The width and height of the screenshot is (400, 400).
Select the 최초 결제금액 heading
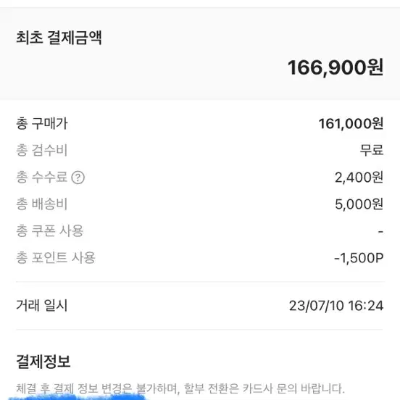(x=59, y=38)
